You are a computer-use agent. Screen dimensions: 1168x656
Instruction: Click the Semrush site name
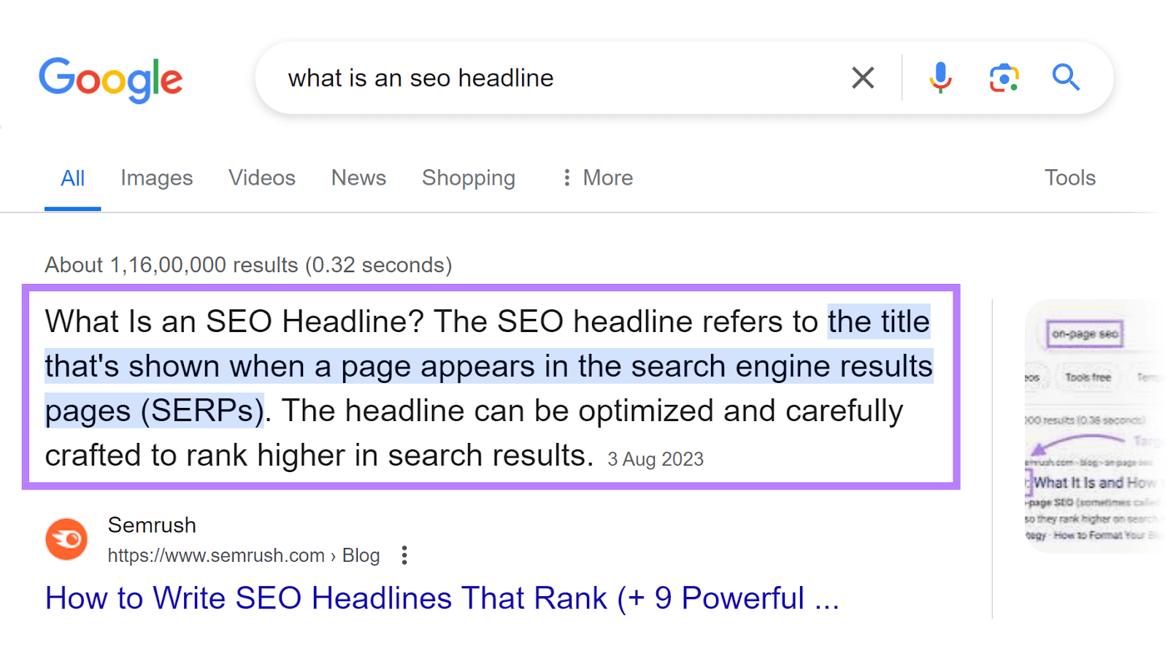(152, 525)
